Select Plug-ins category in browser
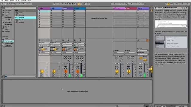The width and height of the screenshot is (191, 107). [x=7, y=27]
